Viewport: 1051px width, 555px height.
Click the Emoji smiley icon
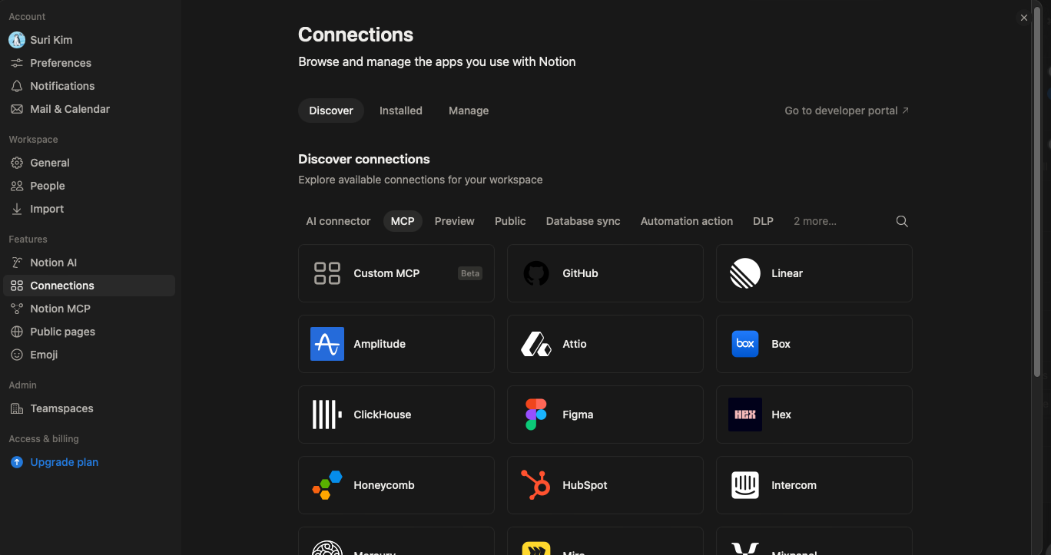[17, 355]
